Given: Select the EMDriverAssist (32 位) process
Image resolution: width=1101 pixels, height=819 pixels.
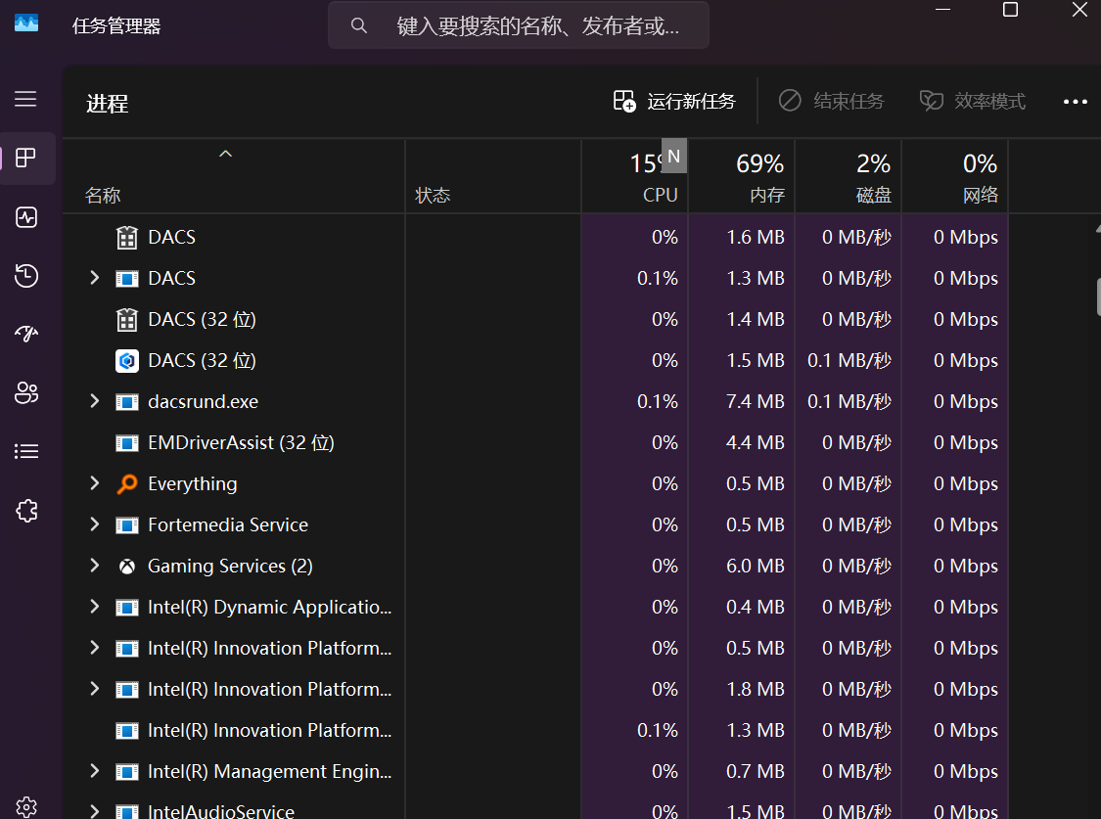Looking at the screenshot, I should [x=241, y=443].
